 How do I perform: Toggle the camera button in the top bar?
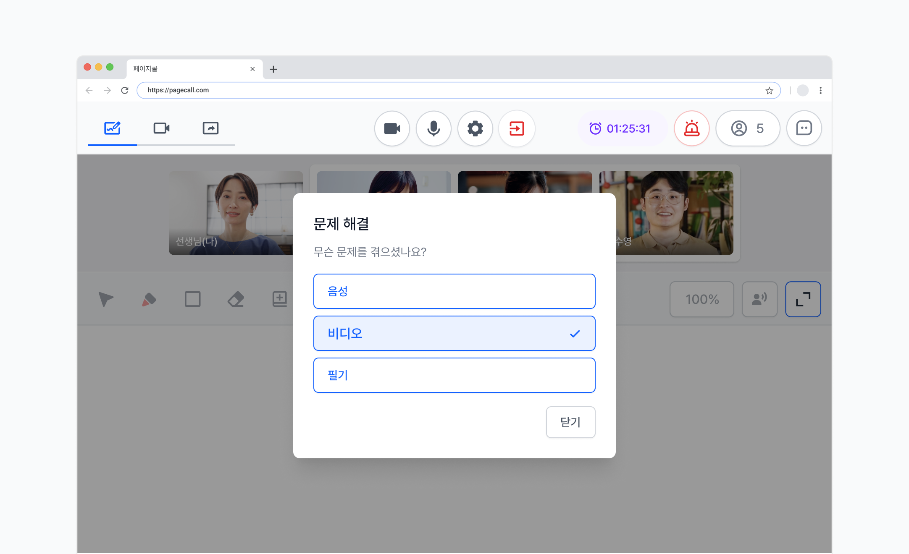pyautogui.click(x=392, y=128)
